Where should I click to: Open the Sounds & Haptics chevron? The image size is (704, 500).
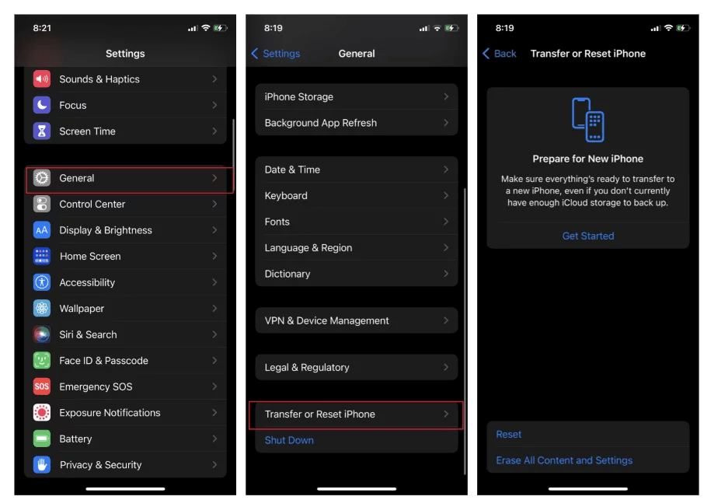pos(214,79)
